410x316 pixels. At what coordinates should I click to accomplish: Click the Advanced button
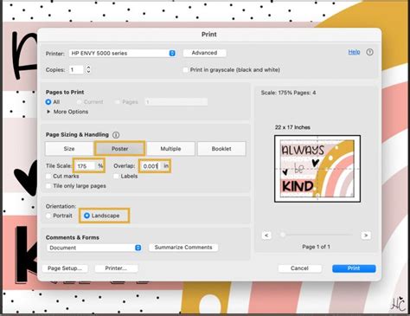(x=204, y=53)
